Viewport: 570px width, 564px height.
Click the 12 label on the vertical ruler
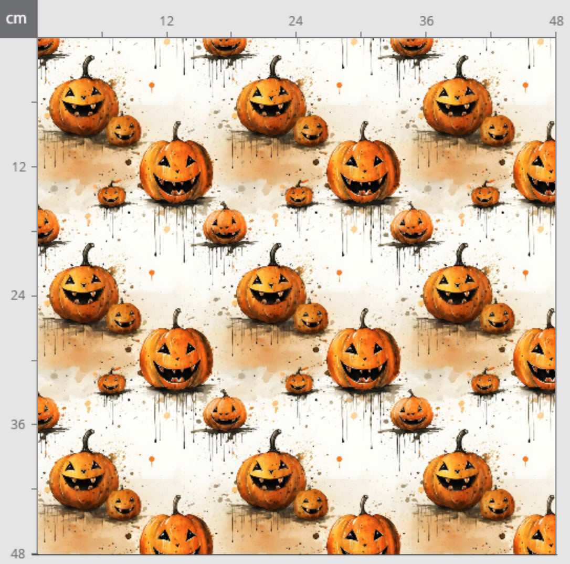(x=19, y=166)
